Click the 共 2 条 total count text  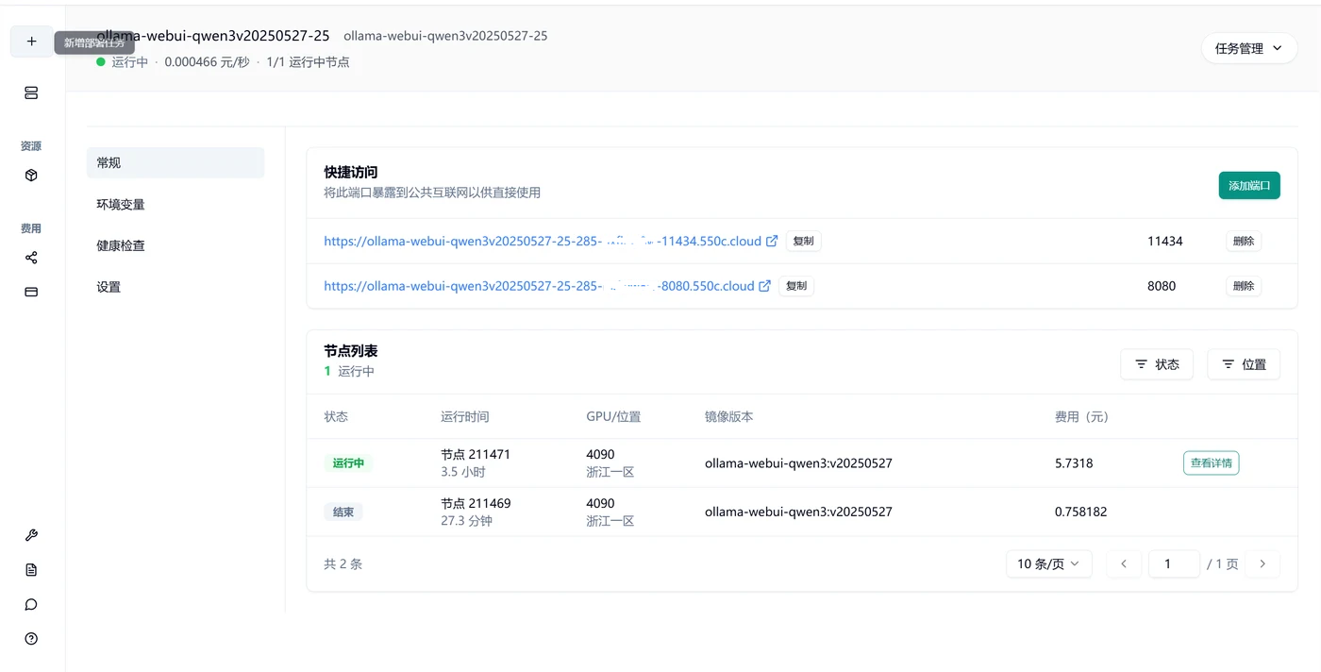click(x=343, y=563)
